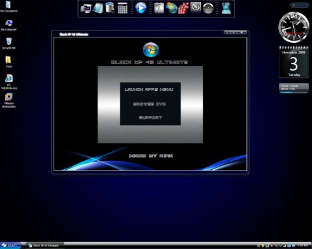
Task: Click the memory usage meter gadget
Action: (294, 89)
